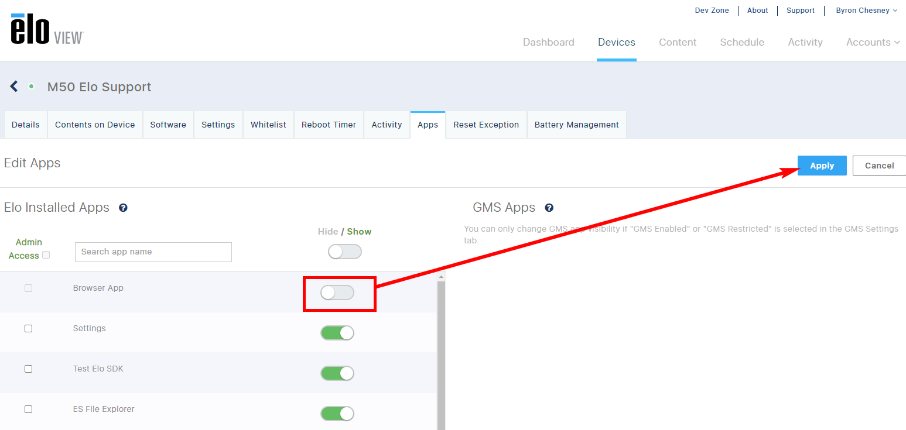Open the Schedule navigation item
Viewport: 906px width, 430px height.
(742, 42)
